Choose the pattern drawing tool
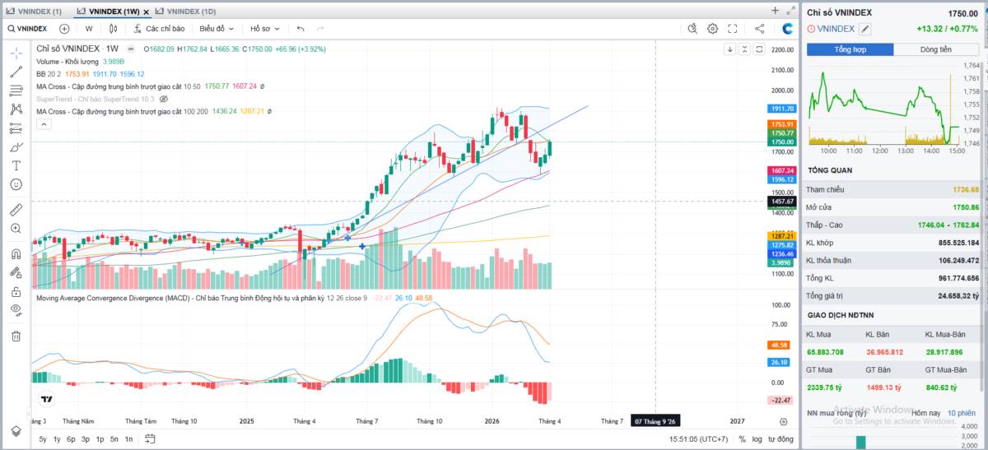988x450 pixels. [x=16, y=109]
